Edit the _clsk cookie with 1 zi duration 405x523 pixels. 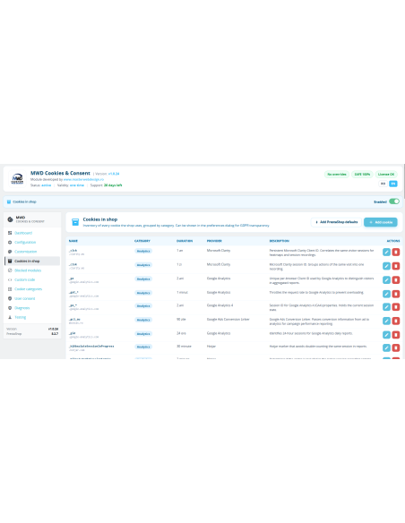[386, 266]
